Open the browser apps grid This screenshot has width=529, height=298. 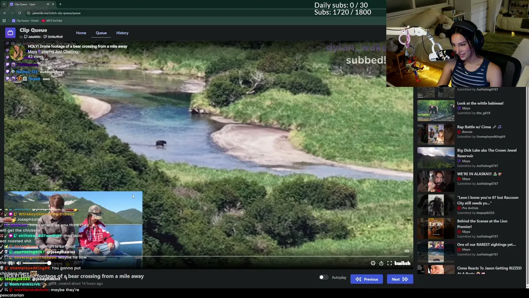coord(4,21)
